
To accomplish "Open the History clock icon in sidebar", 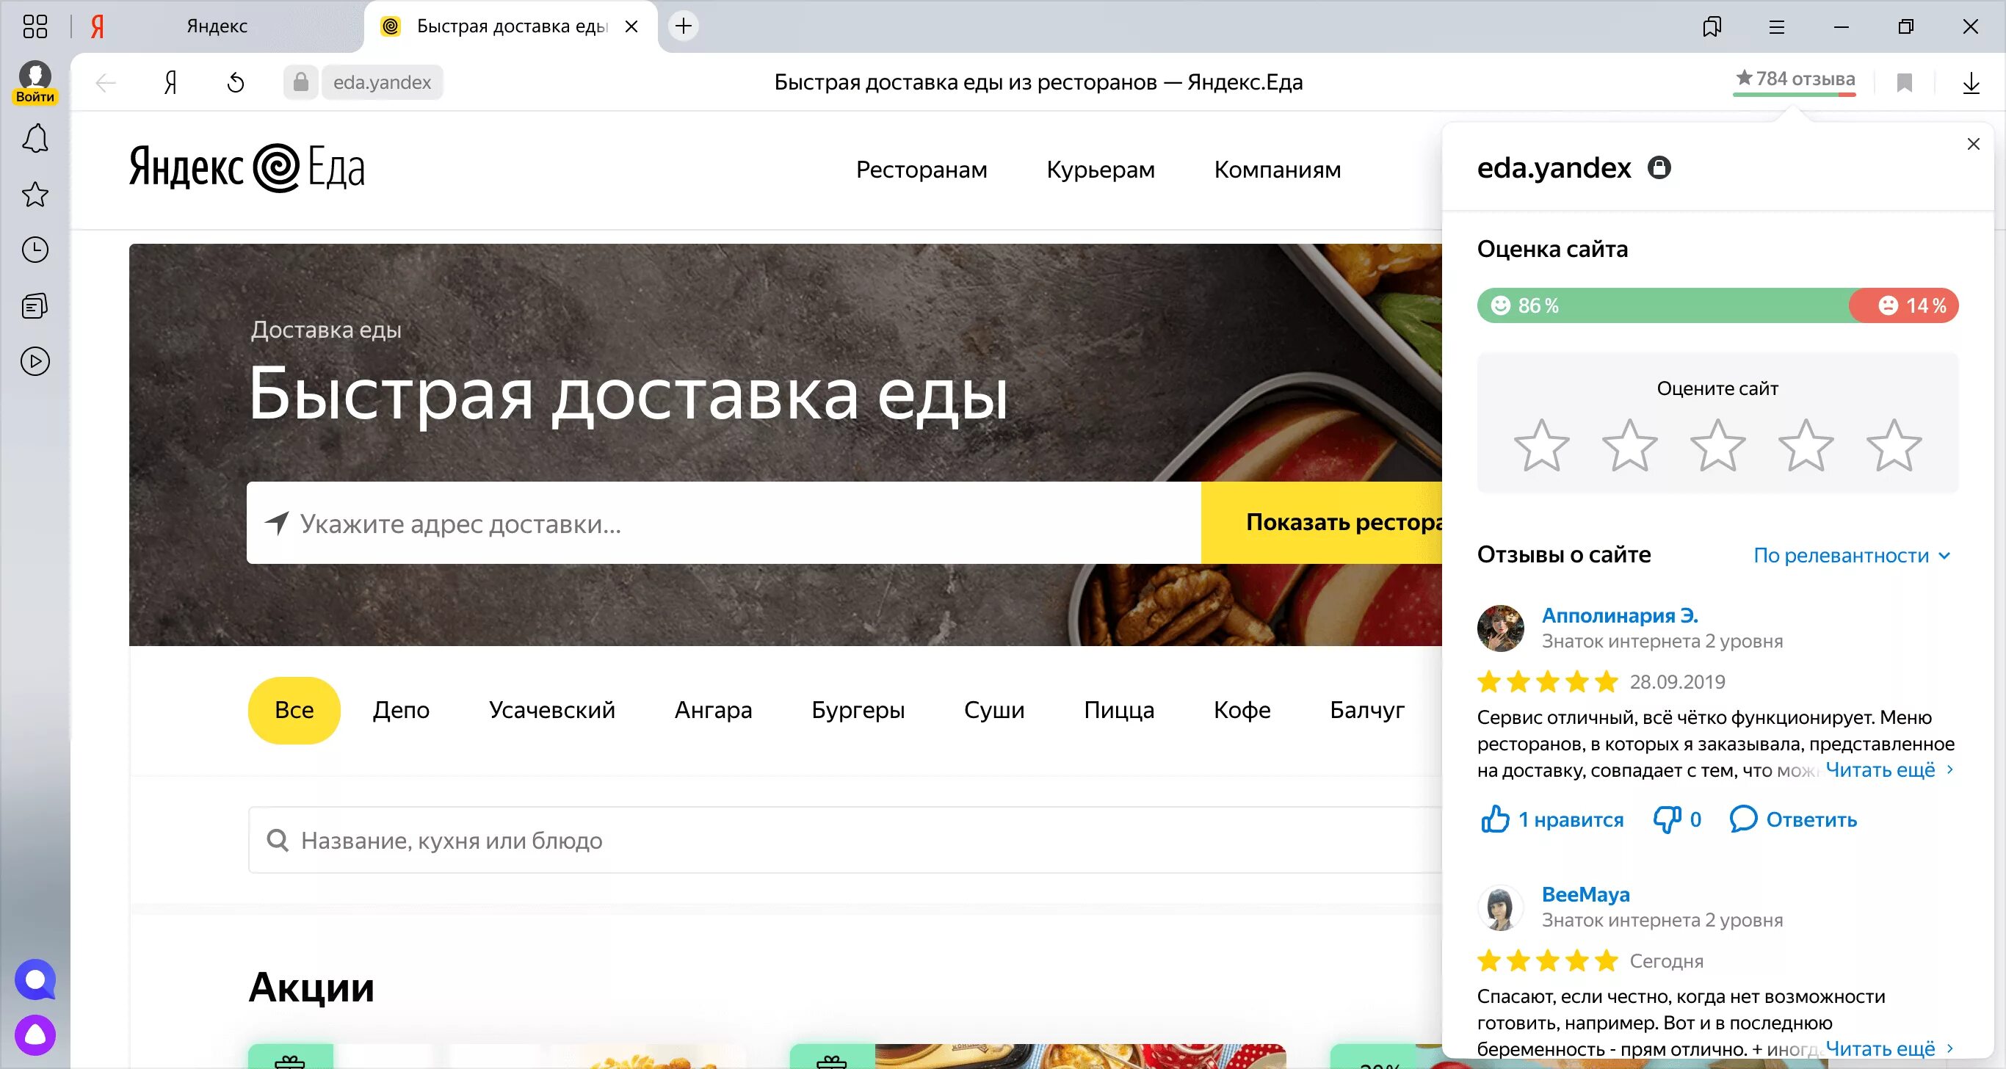I will 35,250.
